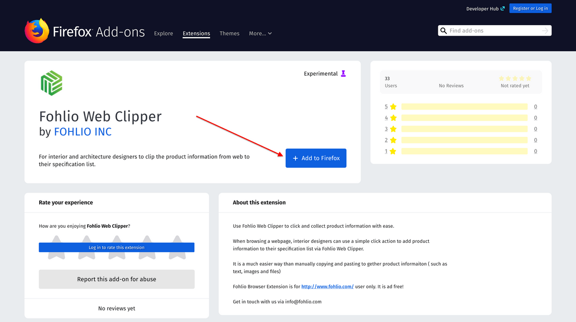Click the 1-star review count 0
Image resolution: width=576 pixels, height=322 pixels.
tap(535, 151)
